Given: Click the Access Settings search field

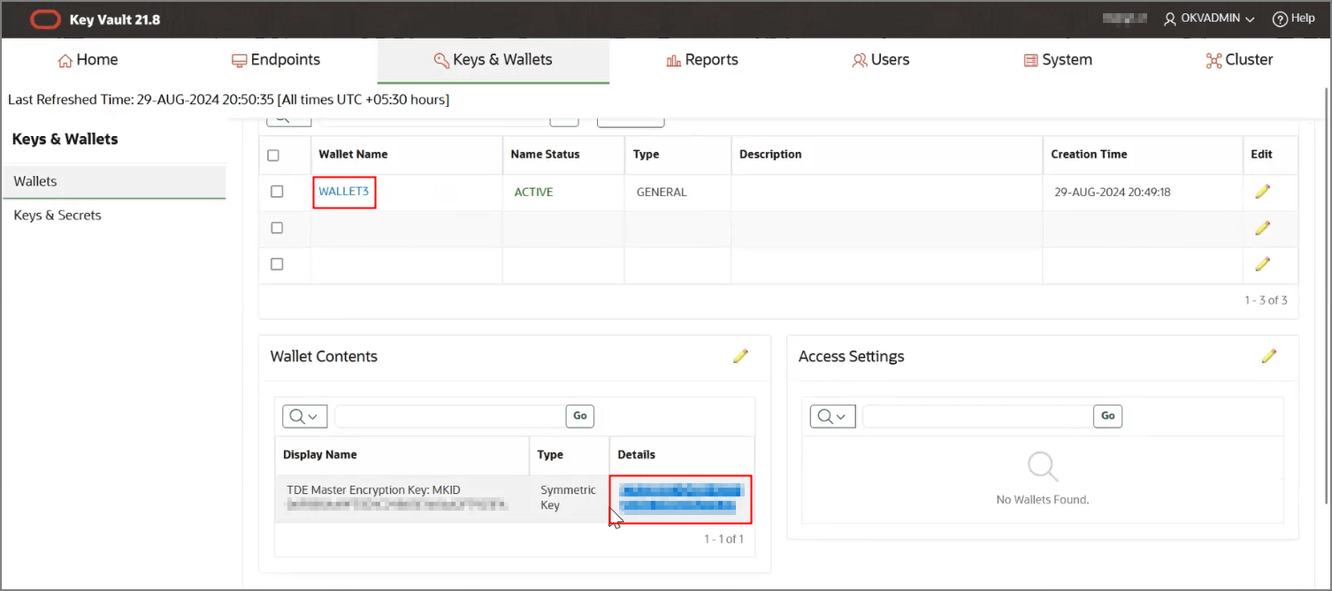Looking at the screenshot, I should click(978, 416).
